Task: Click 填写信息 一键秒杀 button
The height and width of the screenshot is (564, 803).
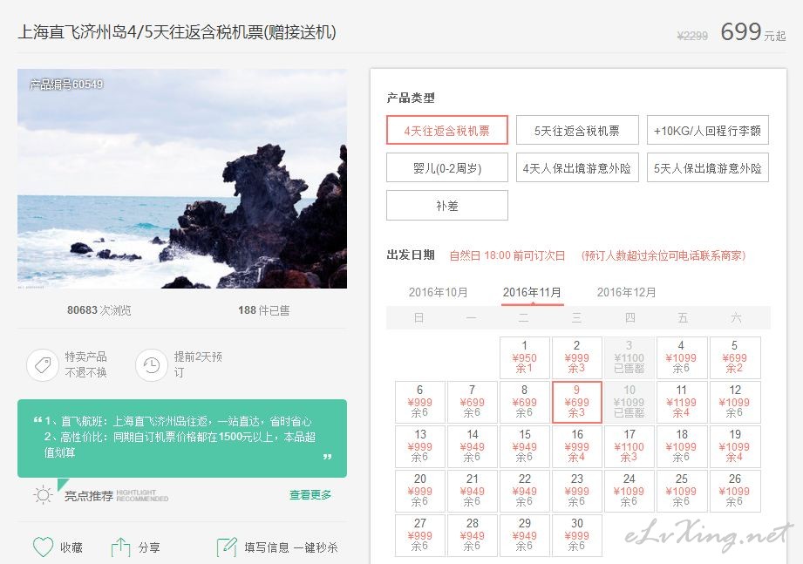Action: tap(291, 547)
